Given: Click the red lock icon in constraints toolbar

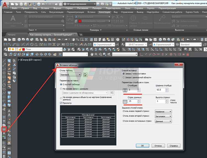Looking at the screenshot, I should (188, 54).
